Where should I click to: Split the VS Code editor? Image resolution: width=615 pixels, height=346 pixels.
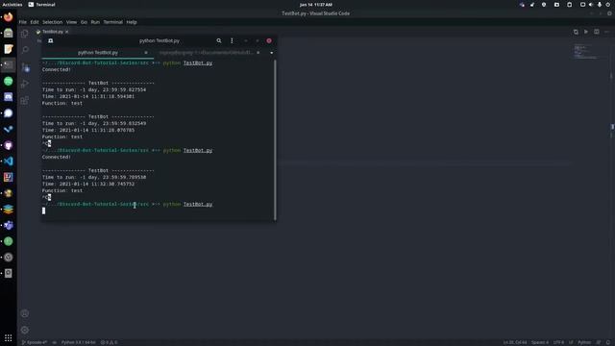tap(597, 32)
